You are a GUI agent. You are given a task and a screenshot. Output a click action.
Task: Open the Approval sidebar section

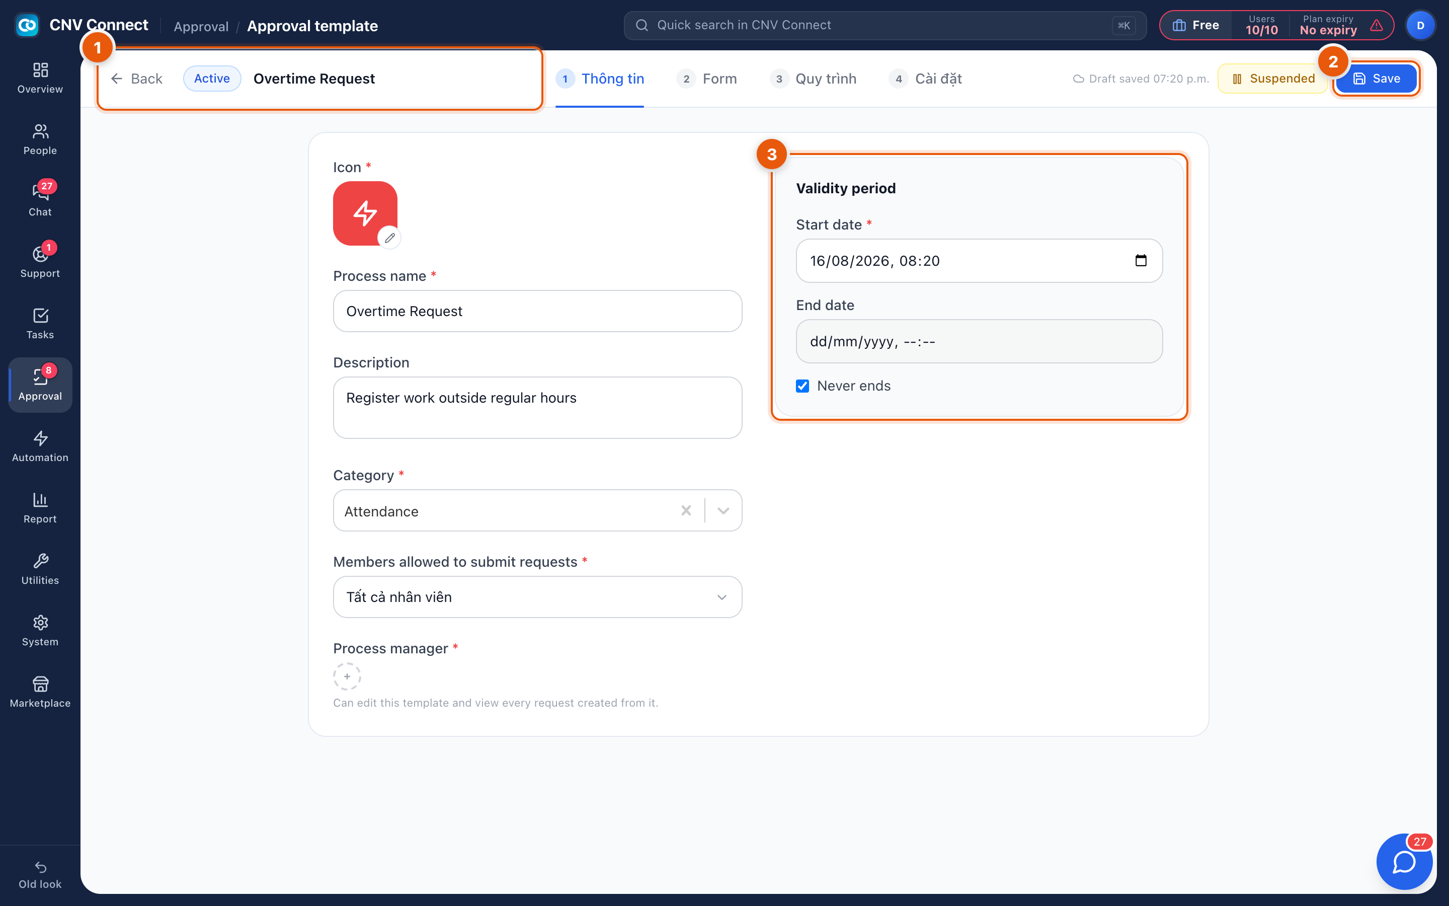pos(40,385)
